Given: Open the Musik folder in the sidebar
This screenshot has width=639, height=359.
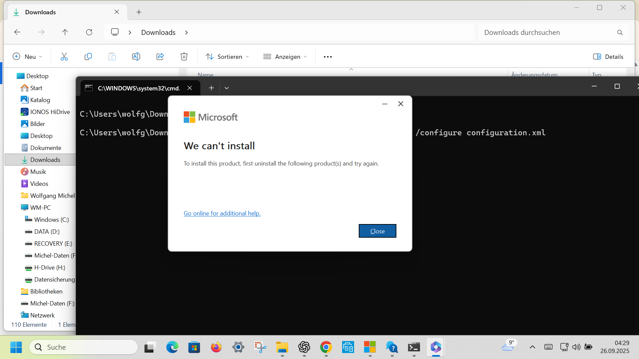Looking at the screenshot, I should click(38, 172).
